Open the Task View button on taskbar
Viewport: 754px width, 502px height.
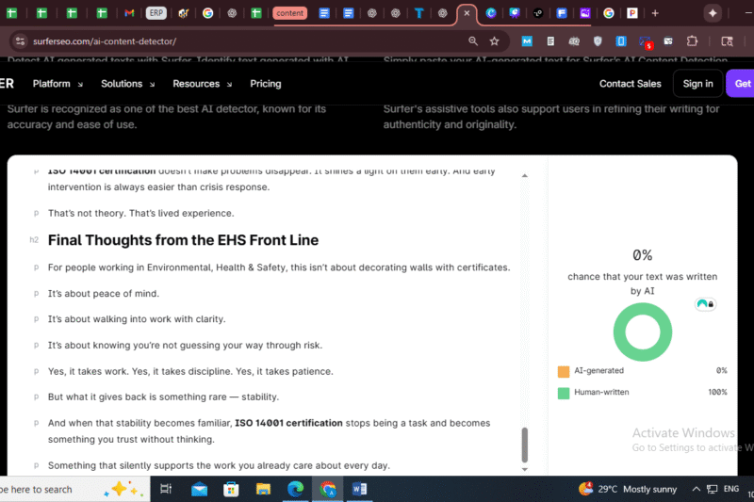[x=166, y=489]
